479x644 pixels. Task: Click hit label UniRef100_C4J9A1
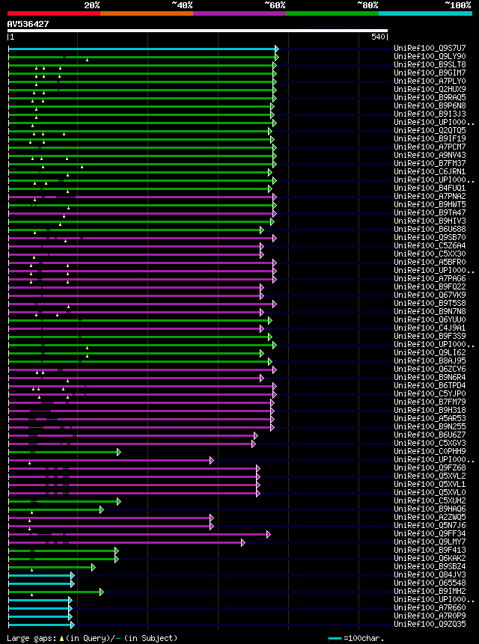[430, 328]
